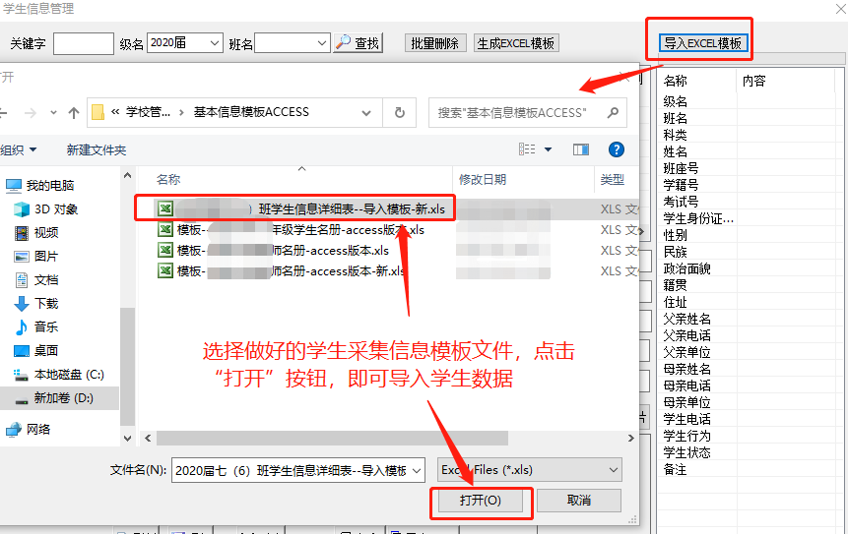Open the recent locations dropdown arrow
Screen dimensions: 848x534
click(x=53, y=113)
